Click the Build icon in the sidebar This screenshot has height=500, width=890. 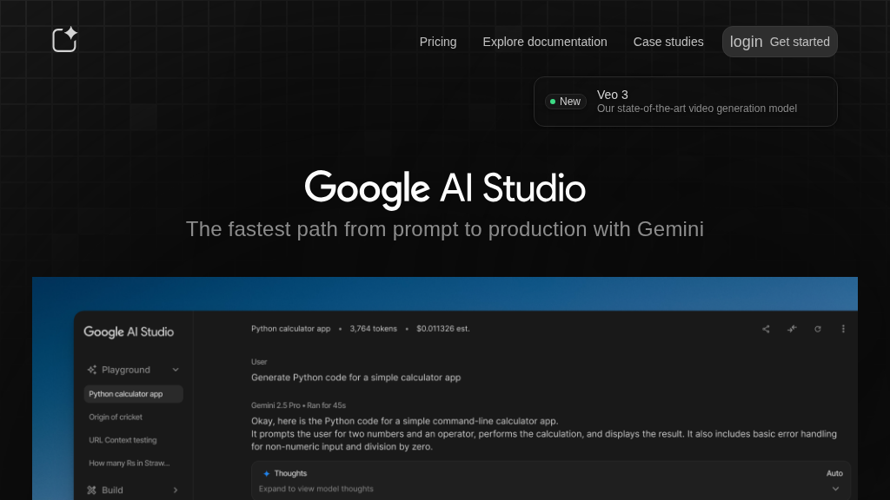(91, 490)
